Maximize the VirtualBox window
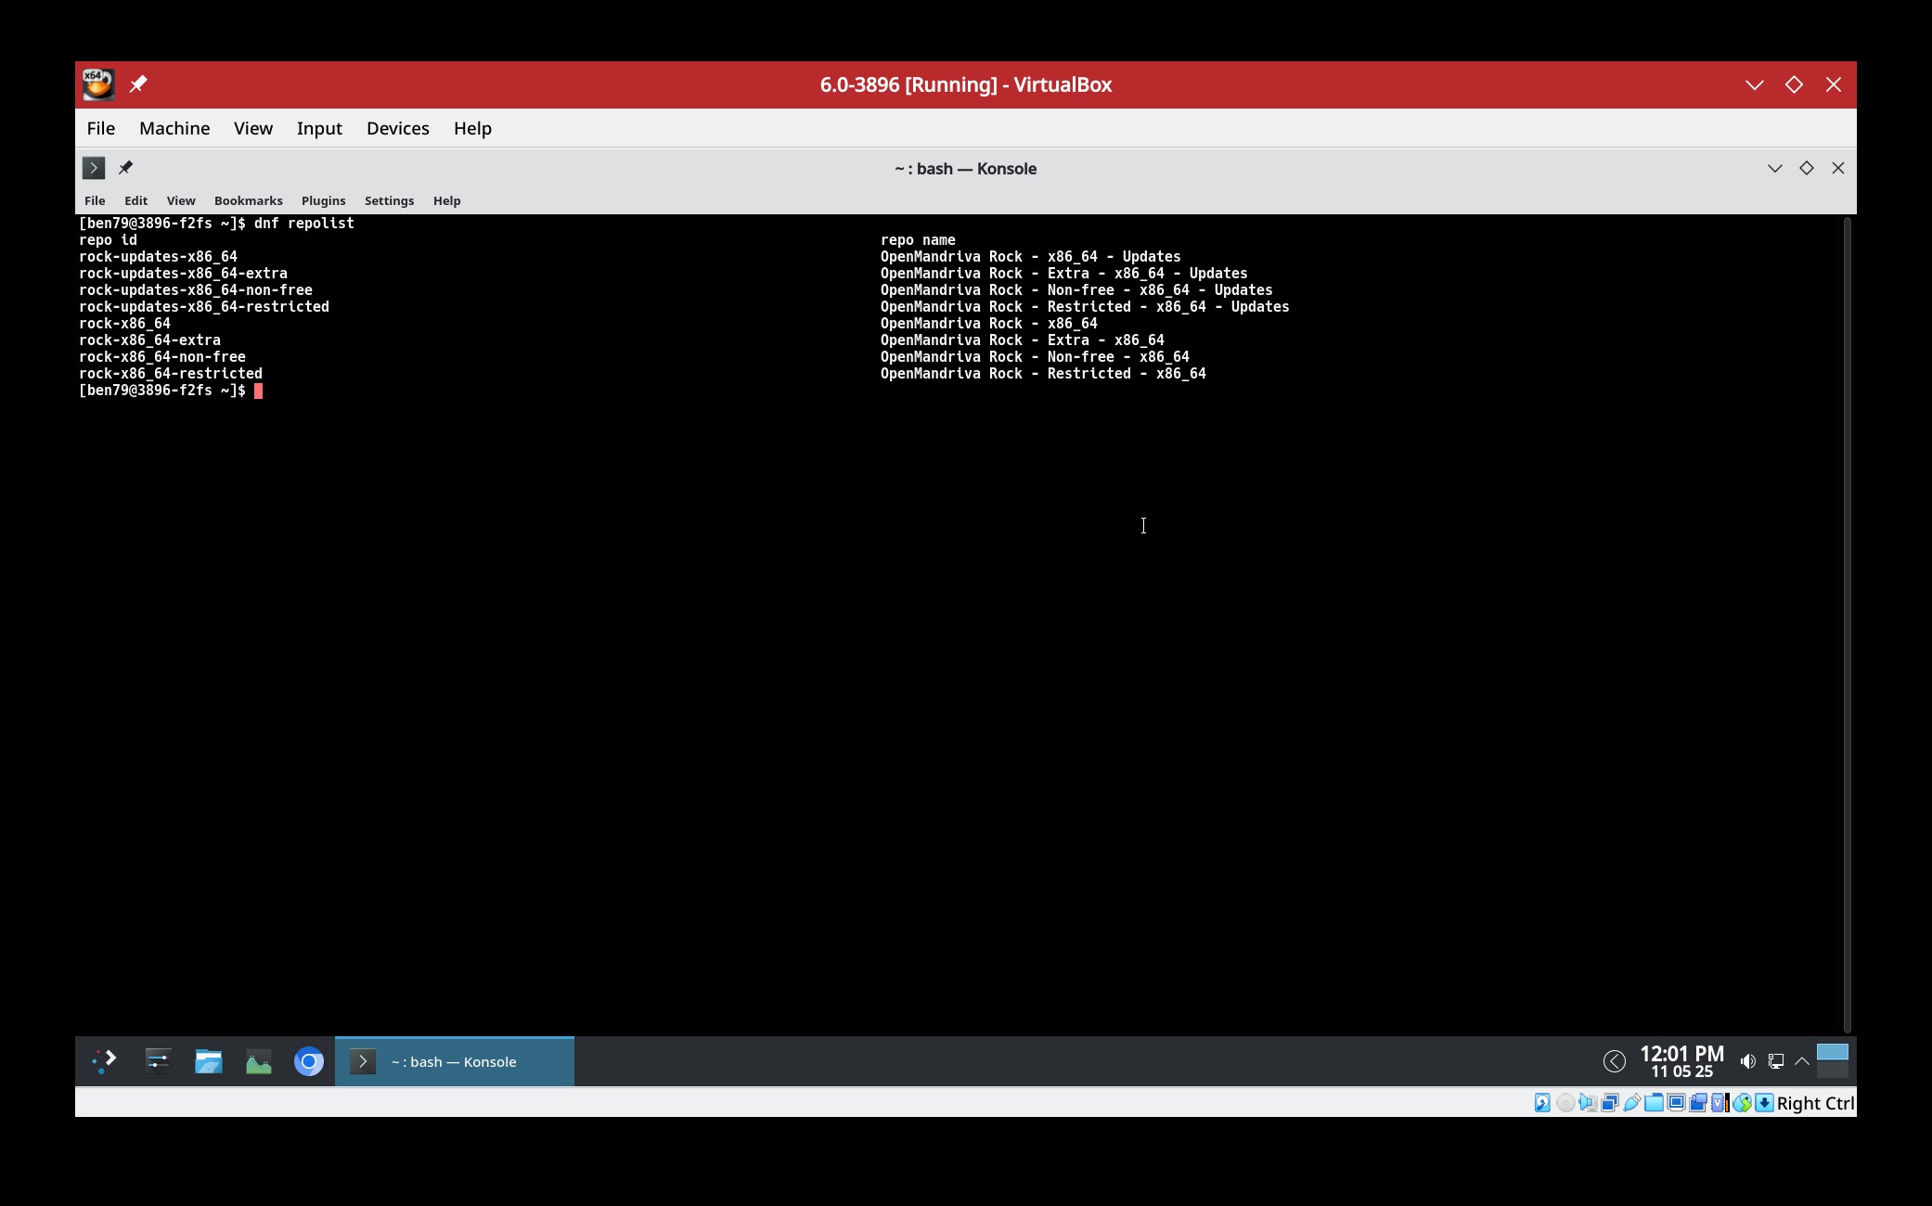Image resolution: width=1932 pixels, height=1206 pixels. pyautogui.click(x=1794, y=84)
